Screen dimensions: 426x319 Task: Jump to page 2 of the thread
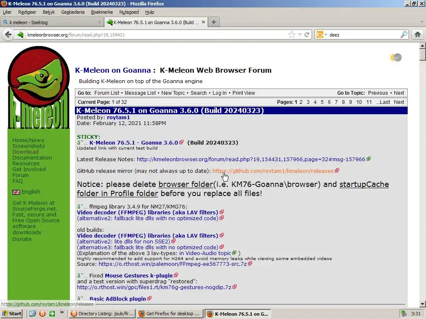click(x=301, y=102)
